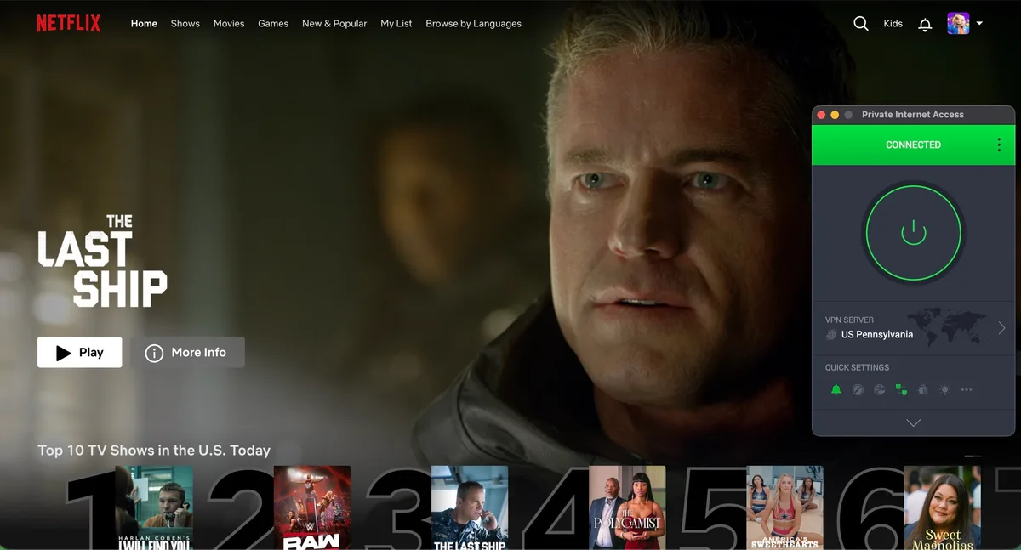Open The Polygamist thumbnail
Image resolution: width=1021 pixels, height=550 pixels.
click(627, 507)
